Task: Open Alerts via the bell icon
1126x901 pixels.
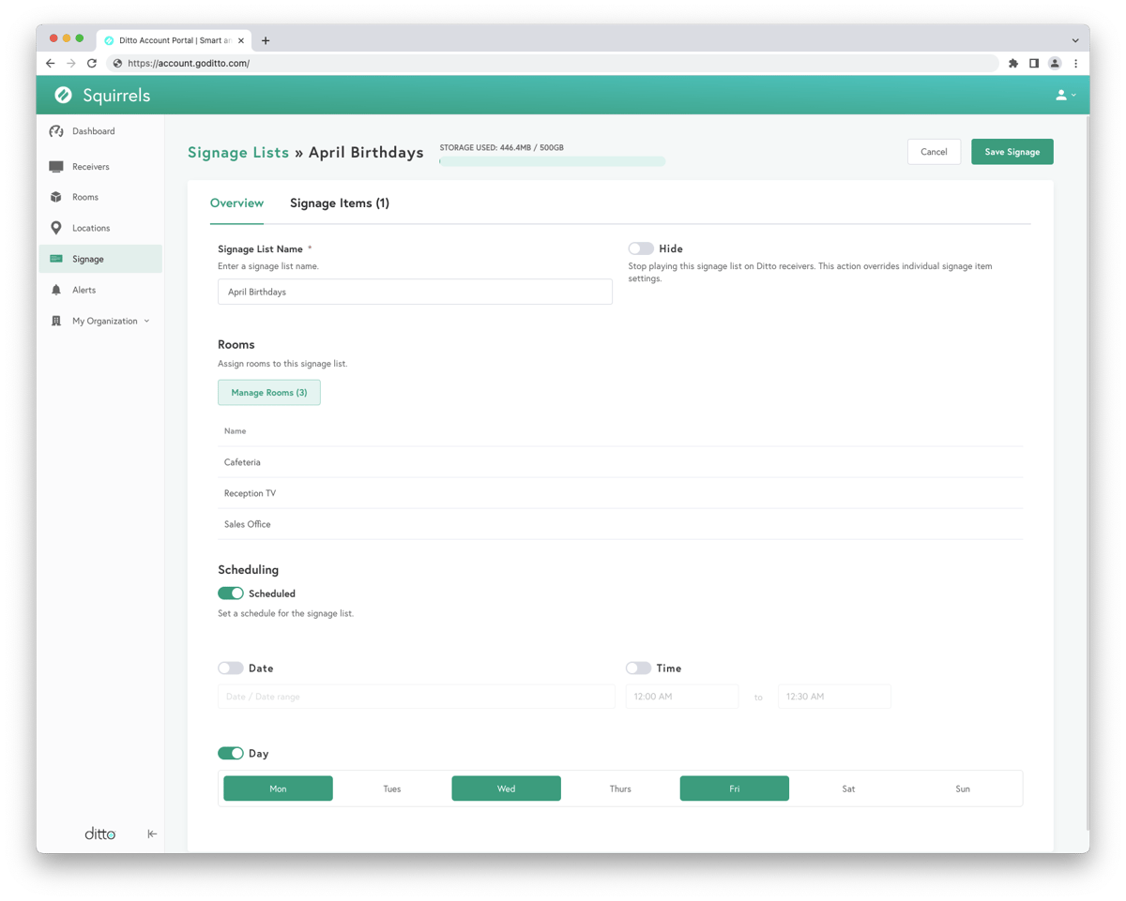Action: coord(56,290)
